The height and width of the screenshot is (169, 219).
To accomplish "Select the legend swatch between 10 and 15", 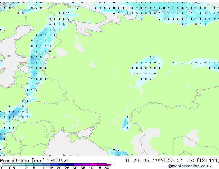I will click(x=46, y=165).
